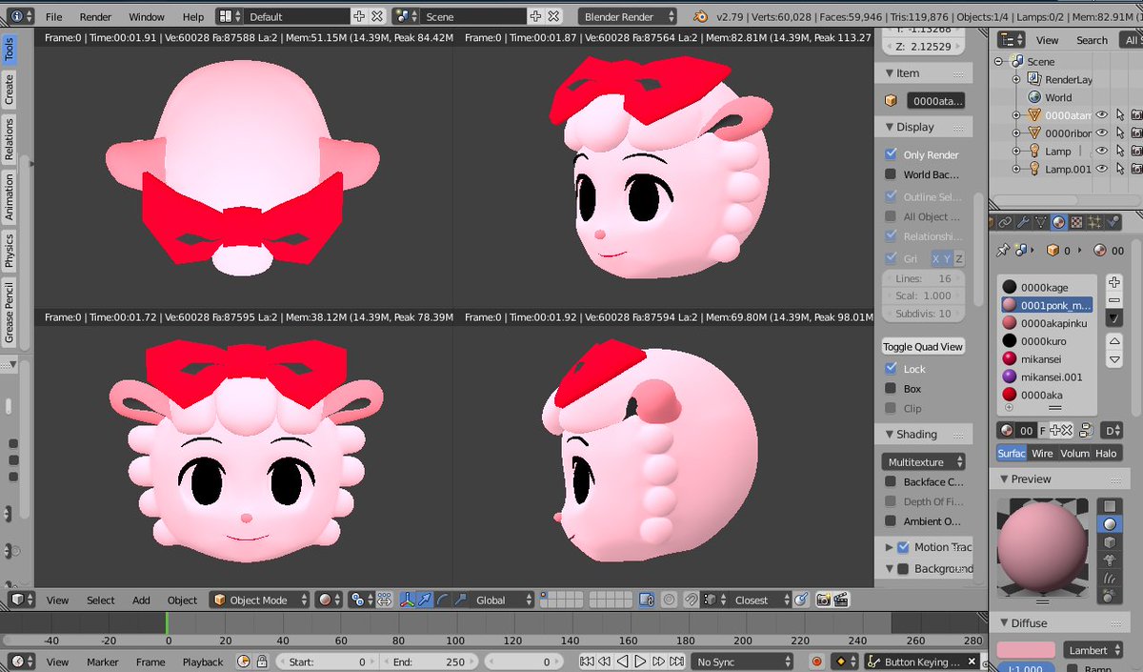Viewport: 1143px width, 672px height.
Task: Play the animation forward
Action: pos(640,662)
